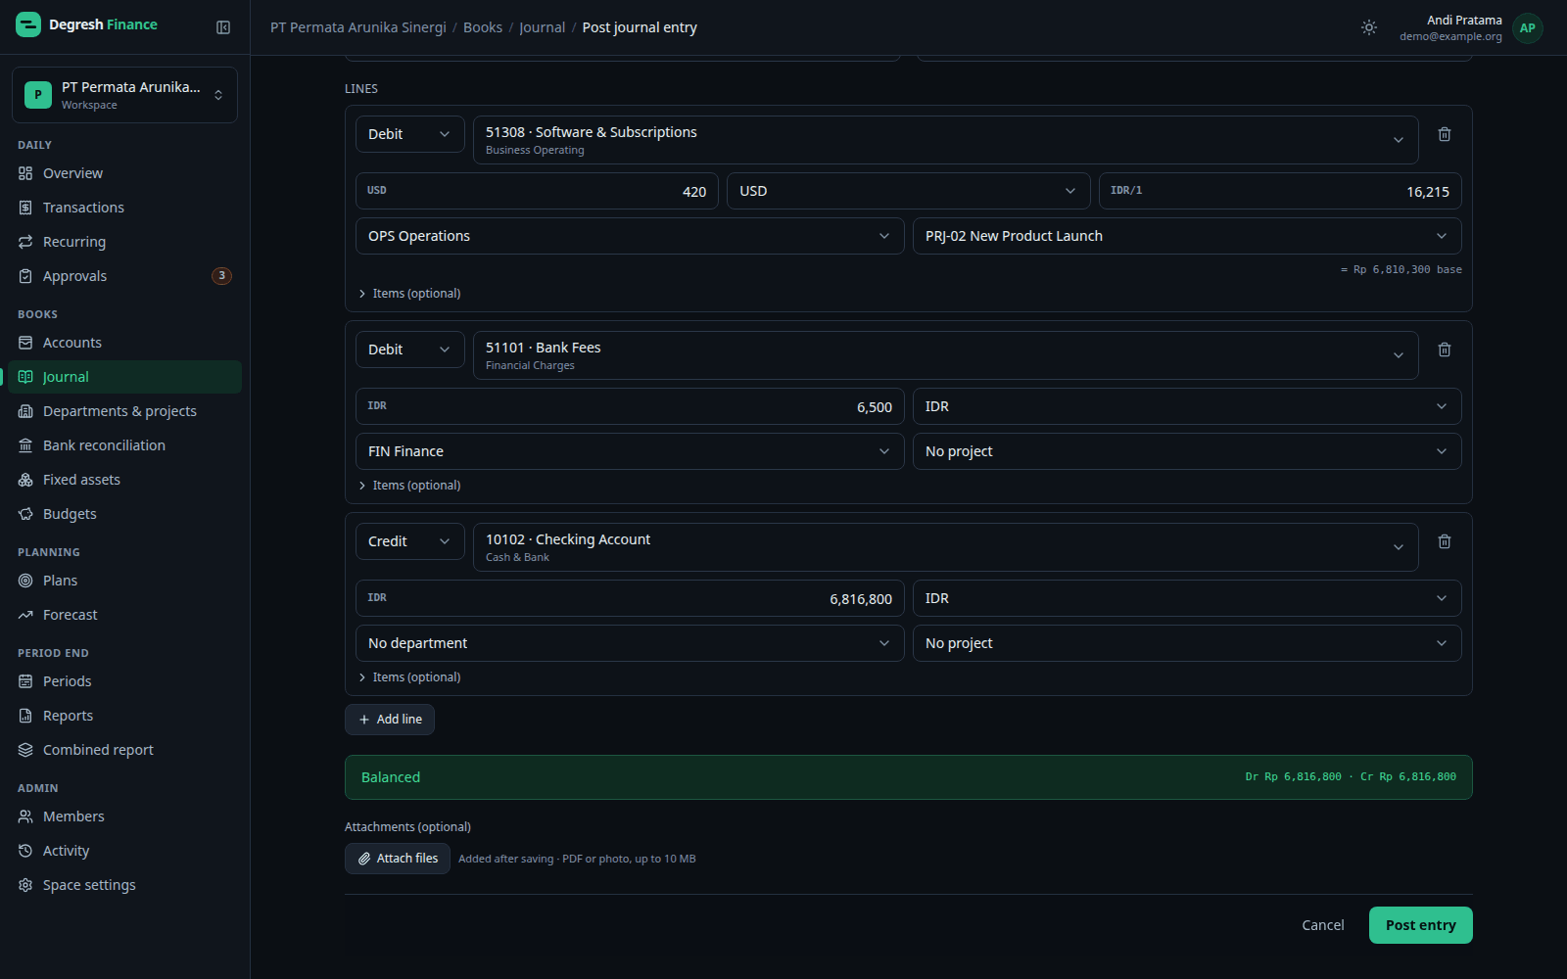1567x979 pixels.
Task: Go to Recurring page
Action: point(124,242)
